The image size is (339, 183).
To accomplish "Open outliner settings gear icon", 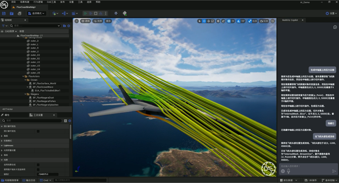I will pos(69,26).
